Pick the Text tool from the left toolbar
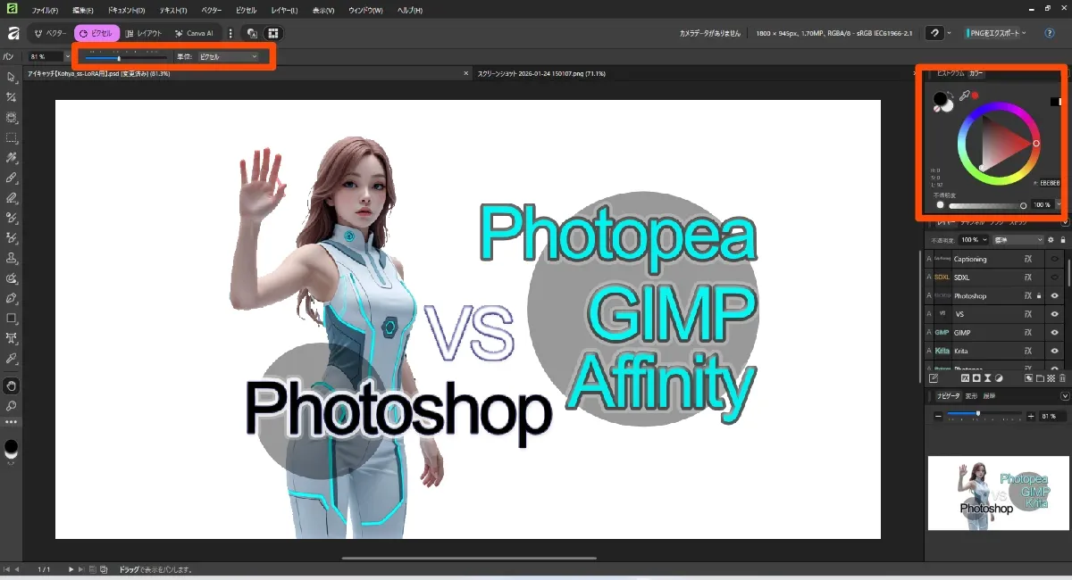The image size is (1072, 580). [x=12, y=337]
